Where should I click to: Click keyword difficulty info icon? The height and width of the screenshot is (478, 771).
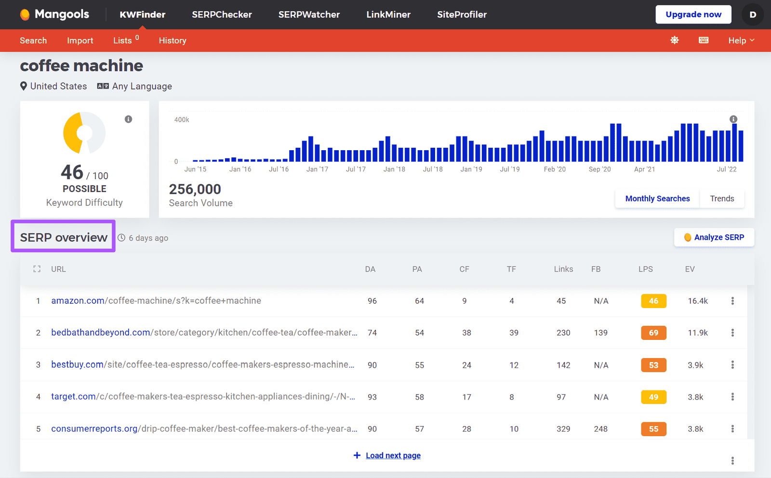pos(128,119)
